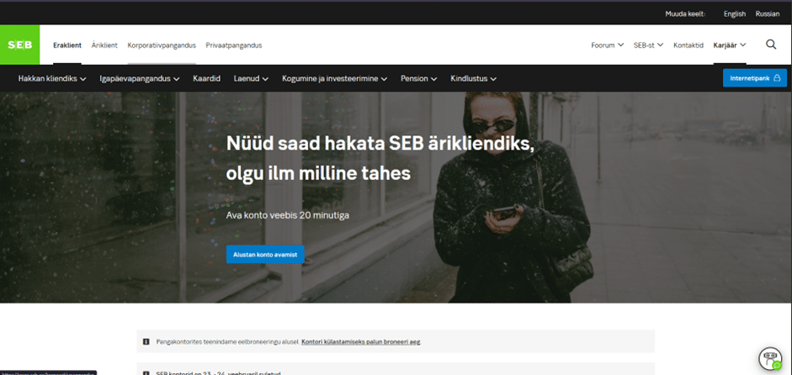Expand the Foorum dropdown
Screen dimensions: 792x375
[607, 45]
